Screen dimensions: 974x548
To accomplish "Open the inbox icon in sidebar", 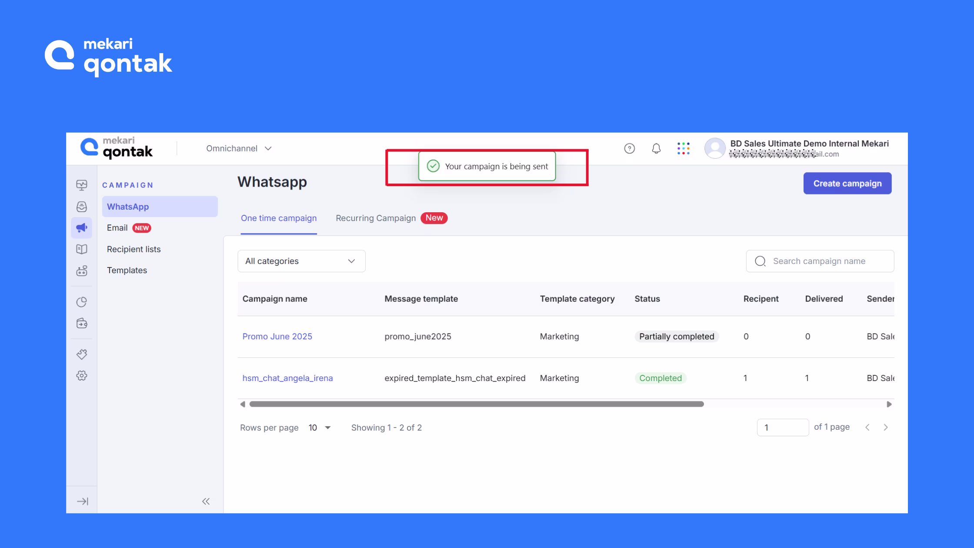I will (x=82, y=207).
